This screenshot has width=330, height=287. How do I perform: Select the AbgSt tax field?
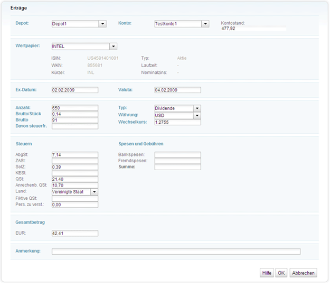click(x=74, y=154)
